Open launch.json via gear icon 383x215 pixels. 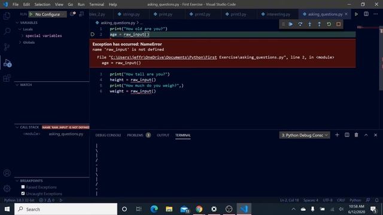coord(72,14)
